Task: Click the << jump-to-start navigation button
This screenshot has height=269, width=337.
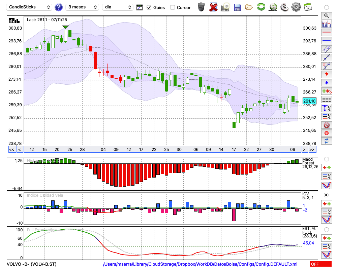Action: pyautogui.click(x=11, y=150)
